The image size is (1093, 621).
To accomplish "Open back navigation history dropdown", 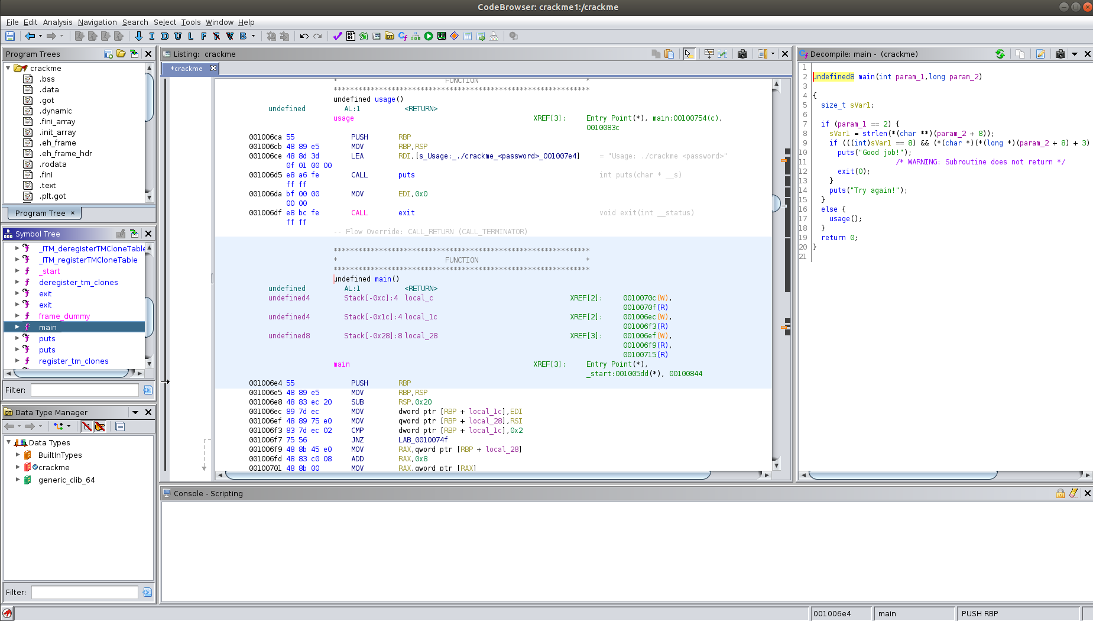I will 40,36.
